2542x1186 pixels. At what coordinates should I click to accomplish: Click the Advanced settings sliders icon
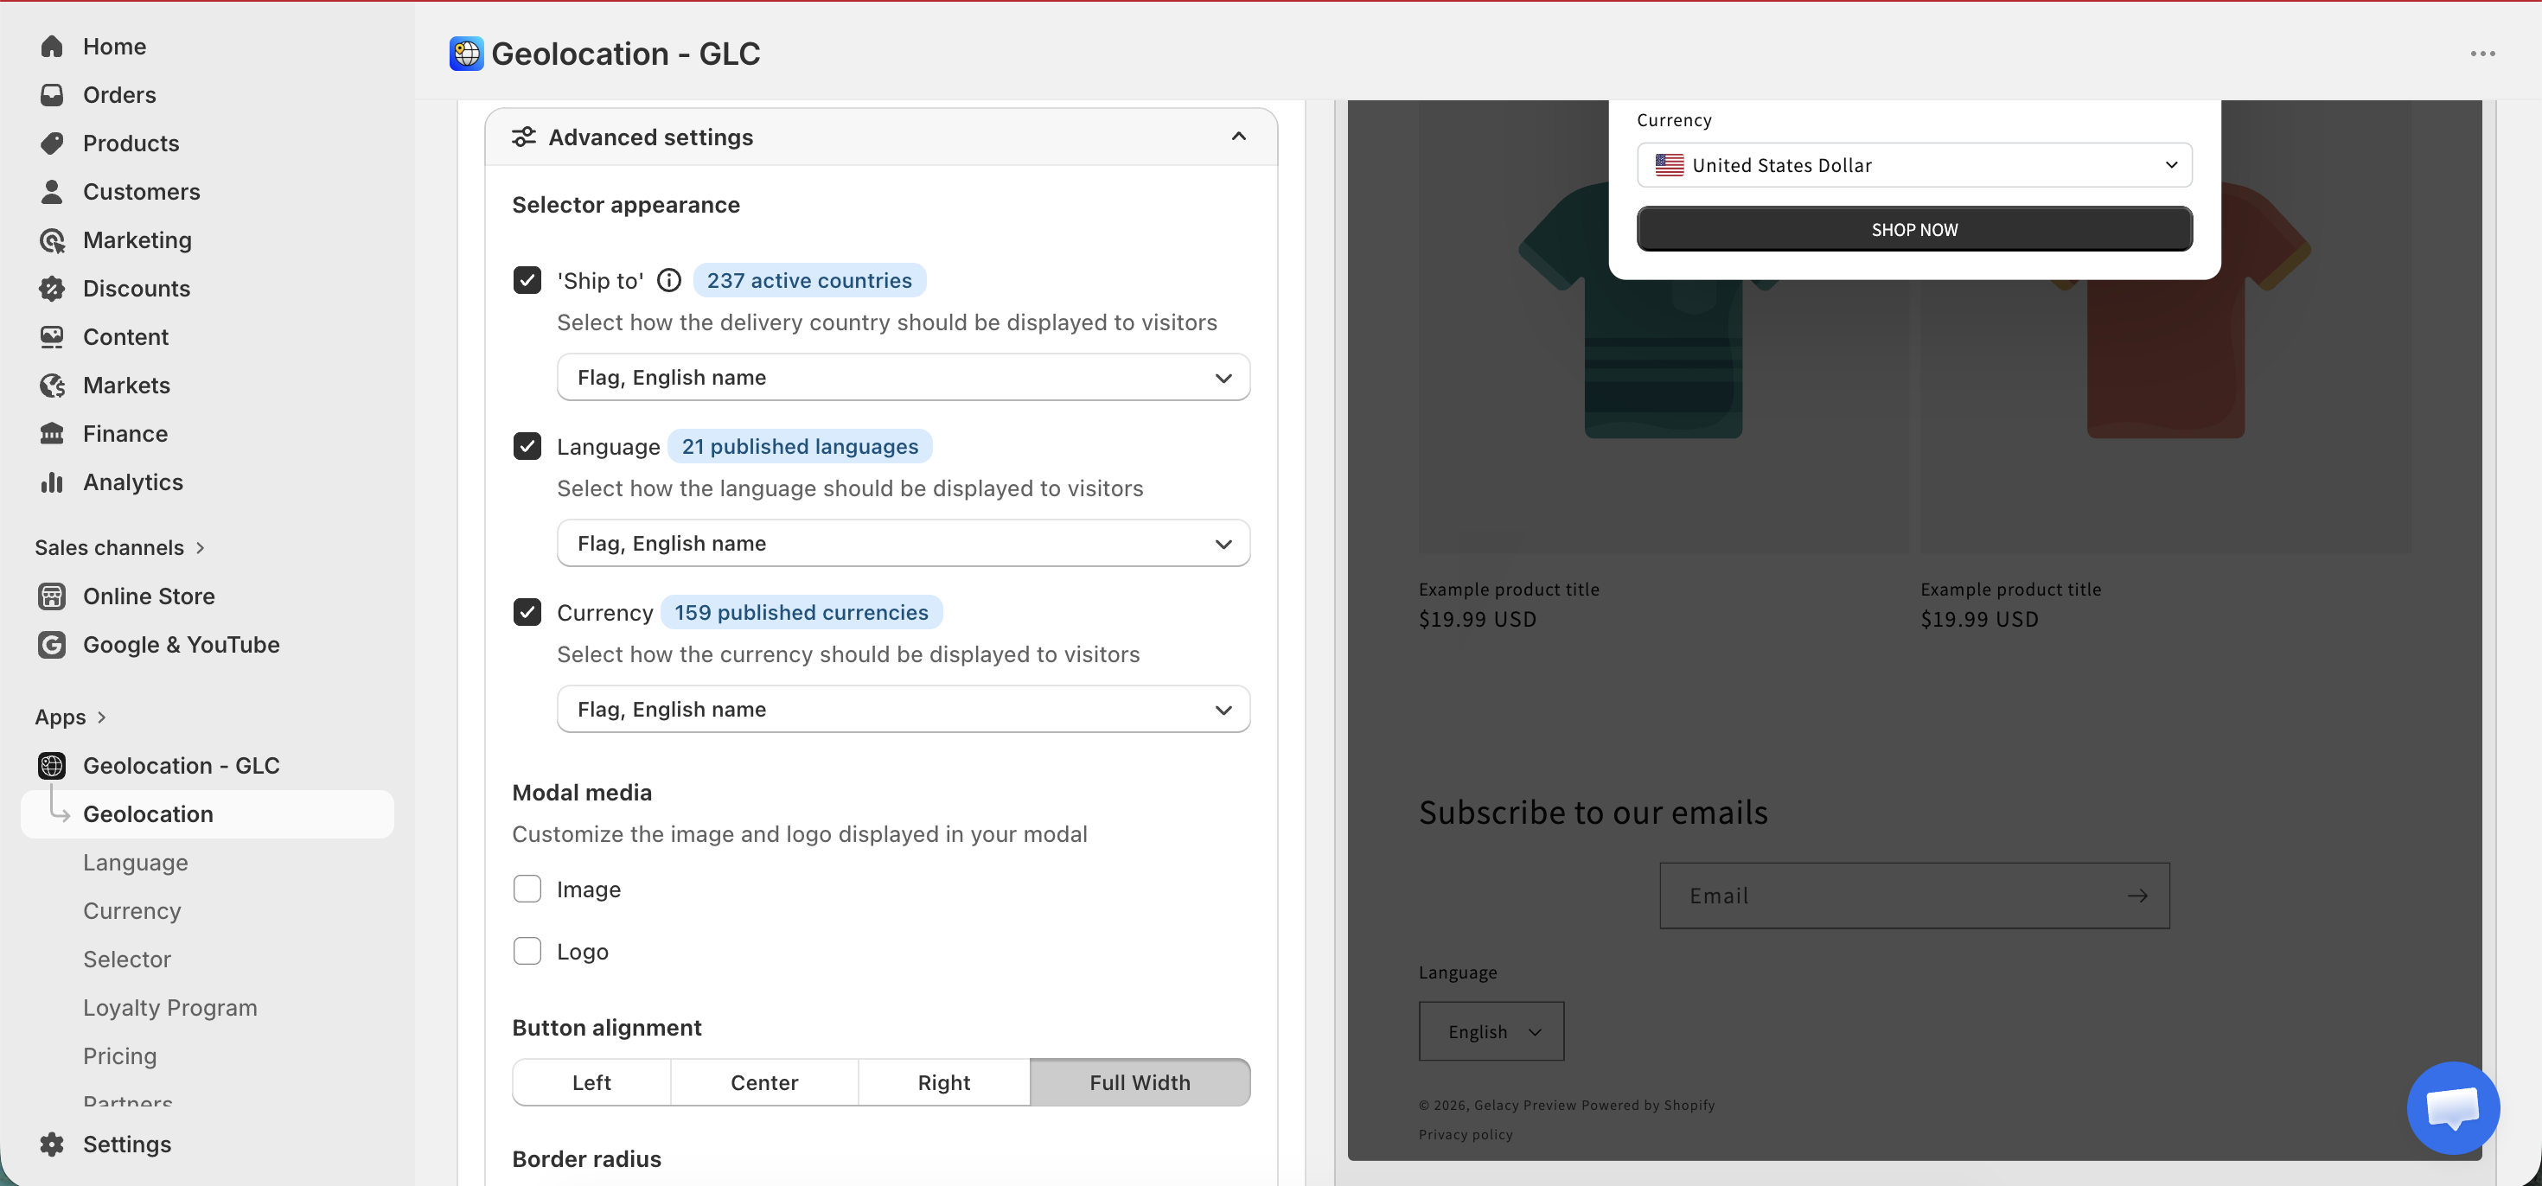[524, 137]
